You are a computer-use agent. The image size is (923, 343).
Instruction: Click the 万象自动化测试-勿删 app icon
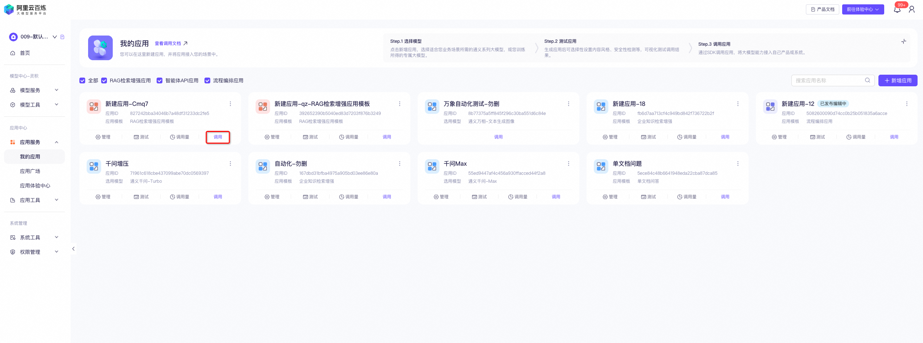click(x=432, y=106)
